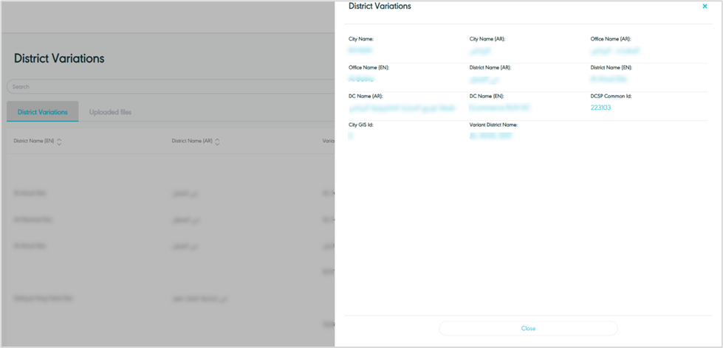Click the District Variations page heading
The height and width of the screenshot is (348, 723).
(59, 58)
